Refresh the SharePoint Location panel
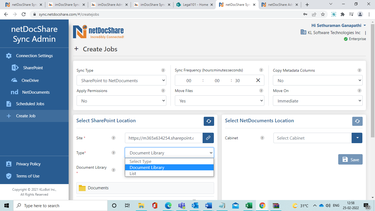 [209, 121]
